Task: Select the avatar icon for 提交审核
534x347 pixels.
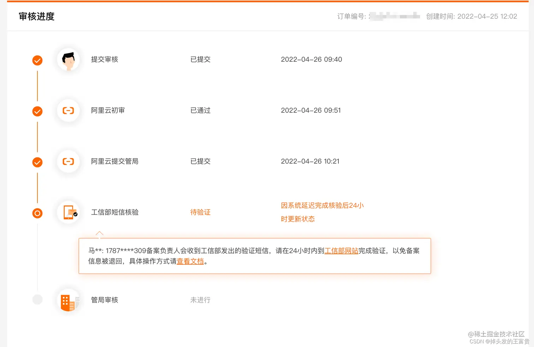Action: pyautogui.click(x=68, y=60)
